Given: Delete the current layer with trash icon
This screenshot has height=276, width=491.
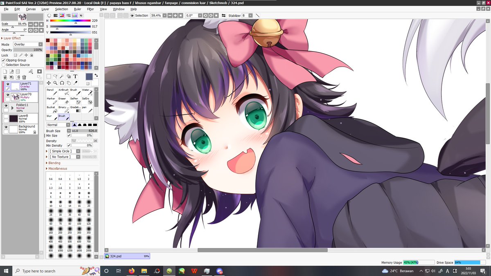Looking at the screenshot, I should click(24, 77).
